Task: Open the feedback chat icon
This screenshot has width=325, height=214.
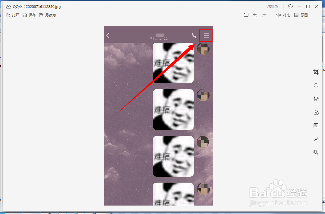Action: (x=291, y=6)
